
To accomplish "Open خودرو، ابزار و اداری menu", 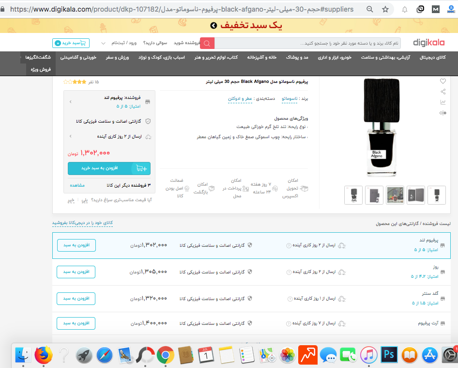I will [335, 57].
